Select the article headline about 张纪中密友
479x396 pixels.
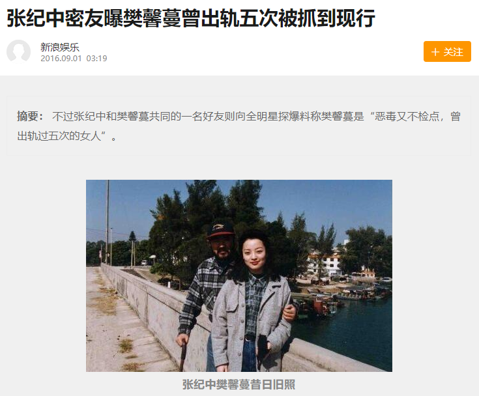point(191,18)
